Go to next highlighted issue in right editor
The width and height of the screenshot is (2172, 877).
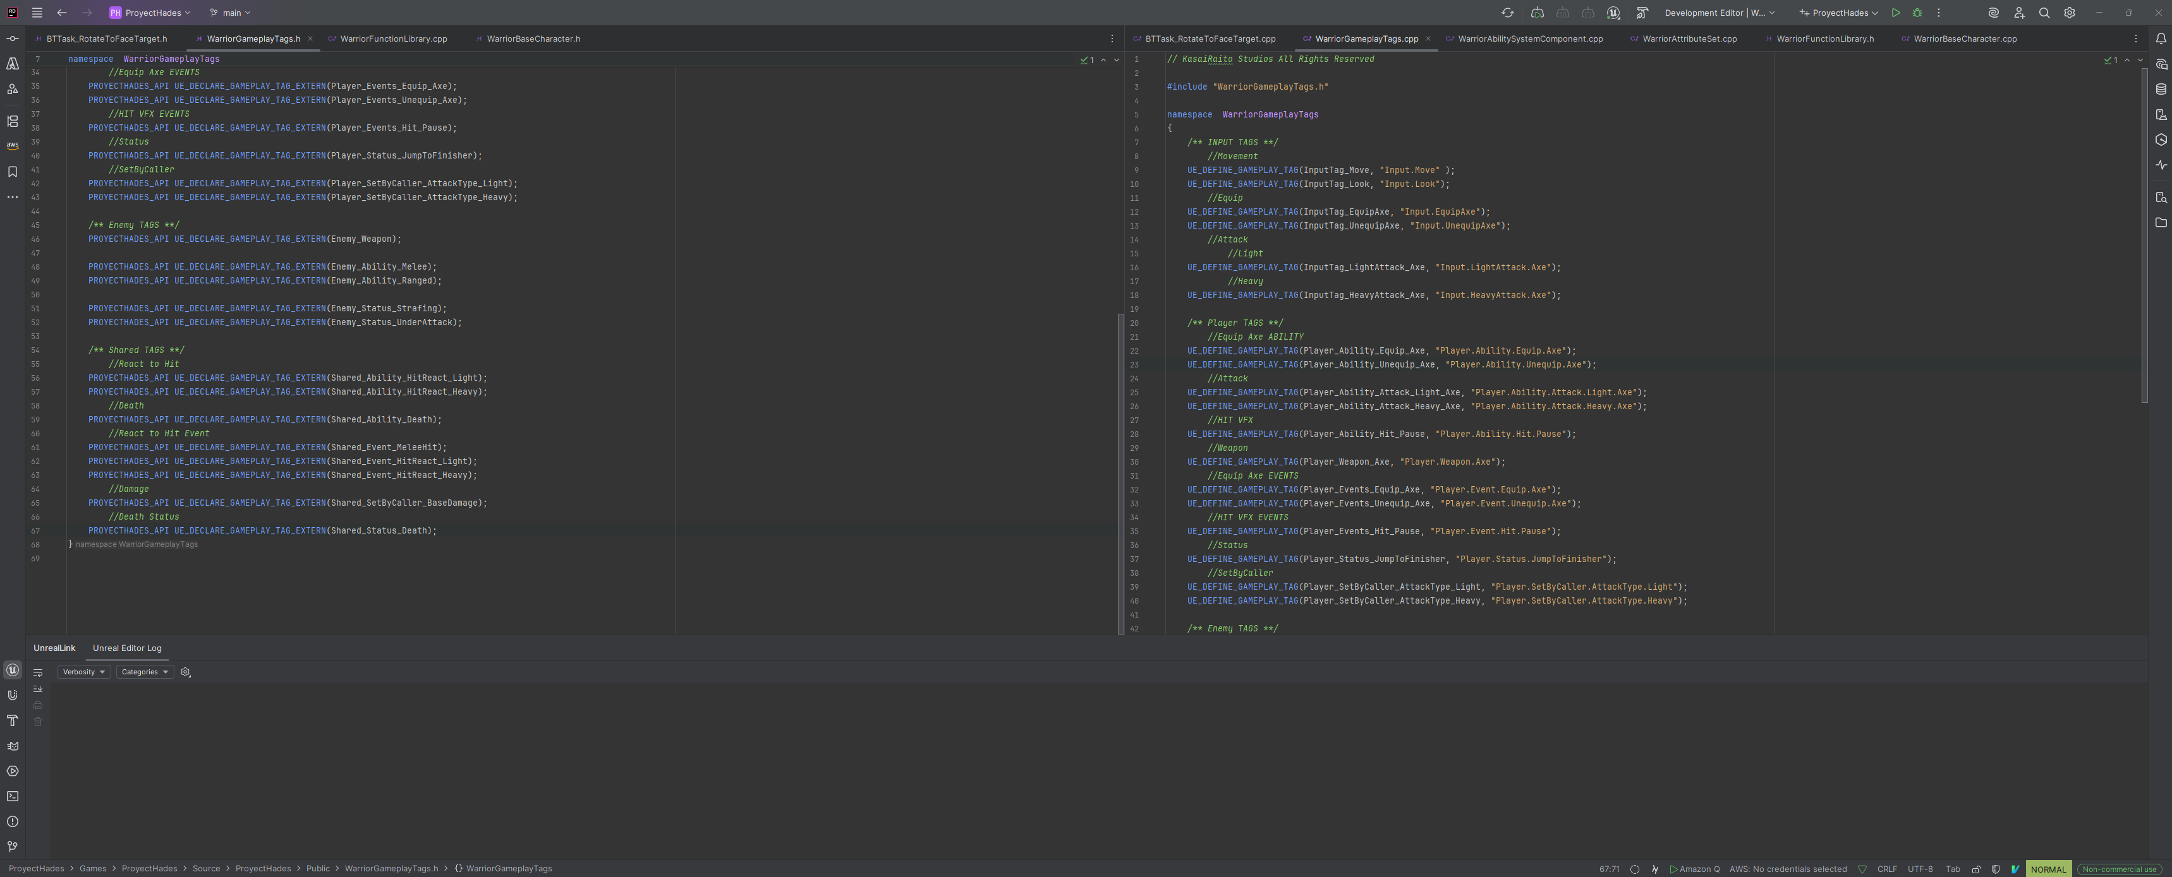click(x=2140, y=60)
